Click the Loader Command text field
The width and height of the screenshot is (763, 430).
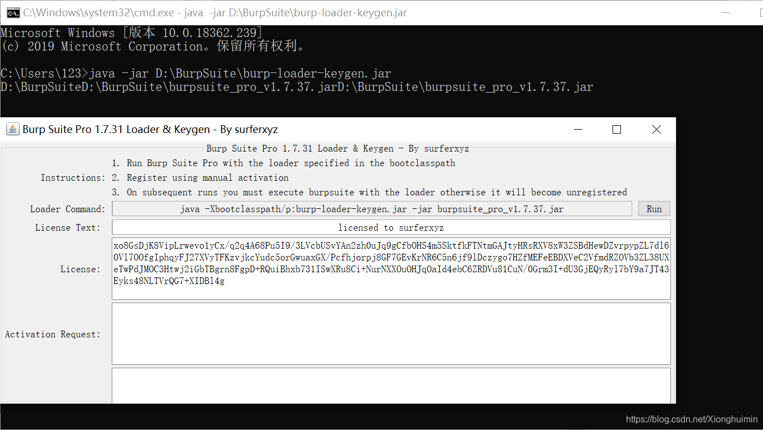[372, 209]
